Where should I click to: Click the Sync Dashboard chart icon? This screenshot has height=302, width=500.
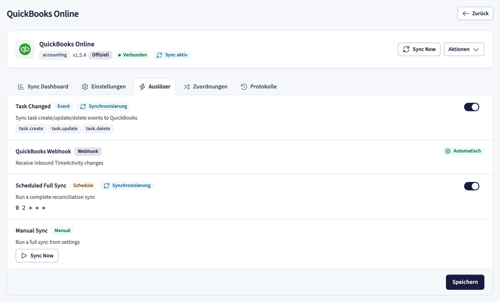(x=21, y=87)
